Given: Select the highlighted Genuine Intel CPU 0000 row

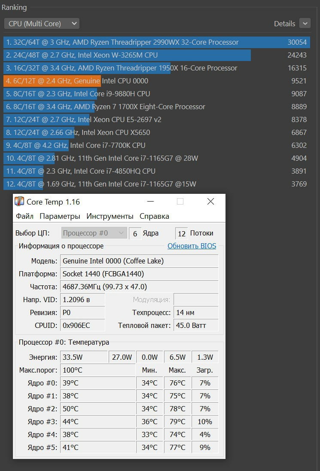Looking at the screenshot, I should point(157,81).
